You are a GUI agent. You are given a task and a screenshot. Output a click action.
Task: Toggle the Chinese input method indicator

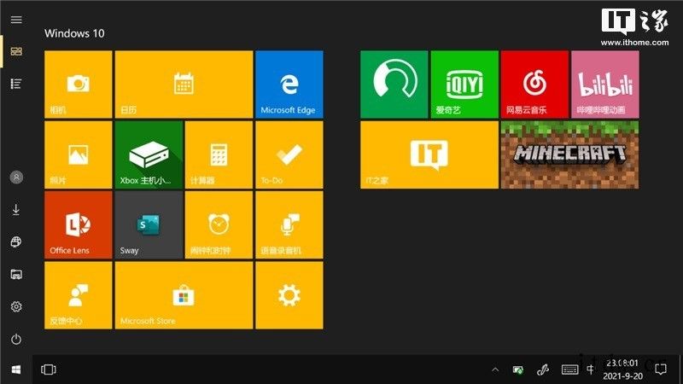click(590, 369)
